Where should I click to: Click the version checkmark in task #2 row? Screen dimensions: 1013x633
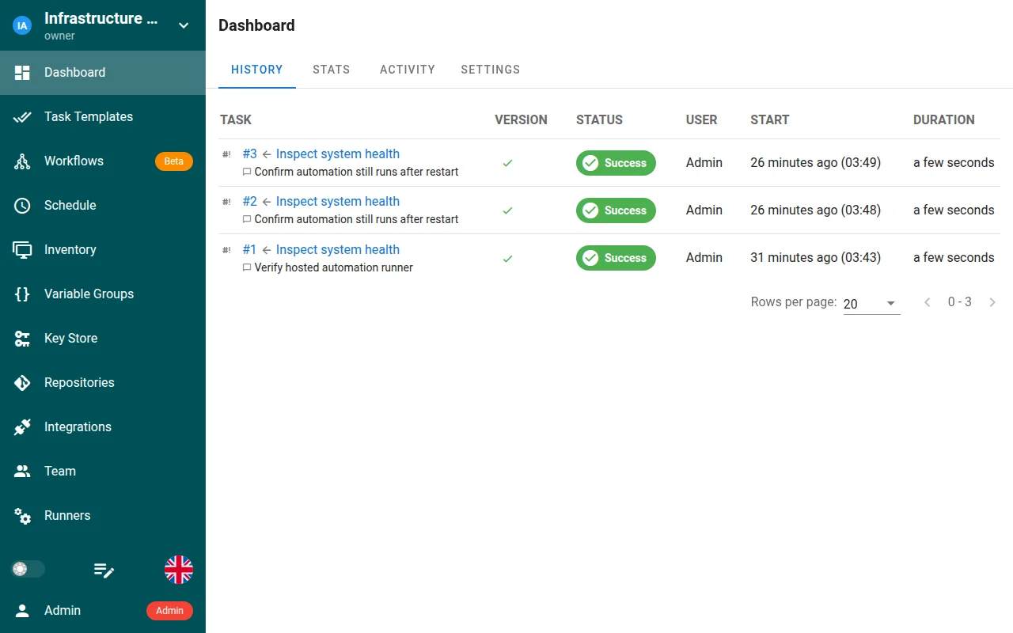(508, 210)
